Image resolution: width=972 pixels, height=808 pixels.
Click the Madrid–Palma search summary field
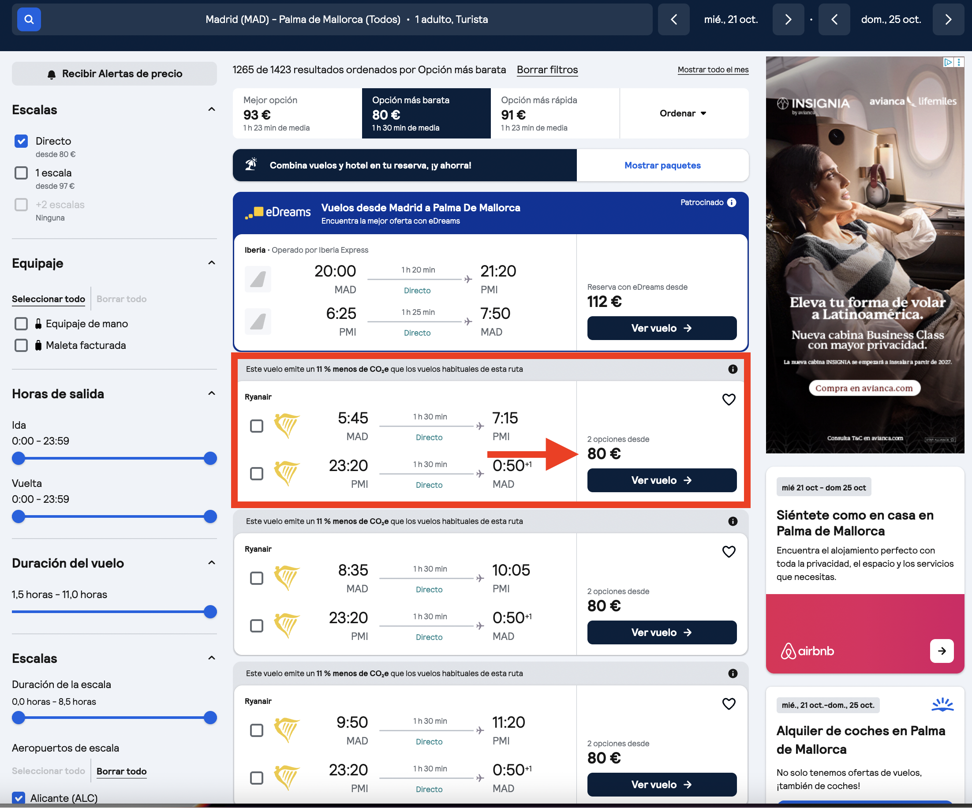[347, 19]
